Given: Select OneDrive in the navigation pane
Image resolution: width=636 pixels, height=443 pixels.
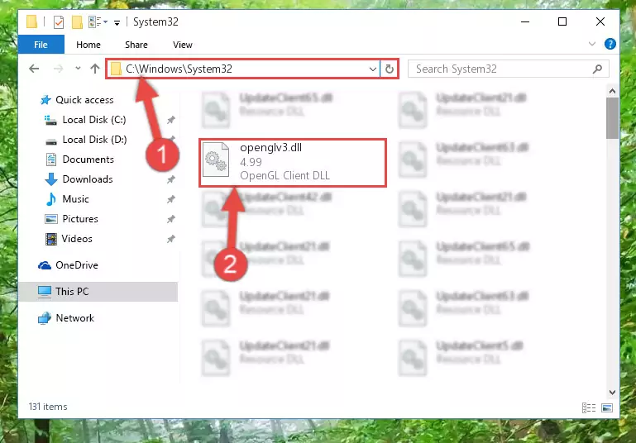Looking at the screenshot, I should tap(77, 265).
